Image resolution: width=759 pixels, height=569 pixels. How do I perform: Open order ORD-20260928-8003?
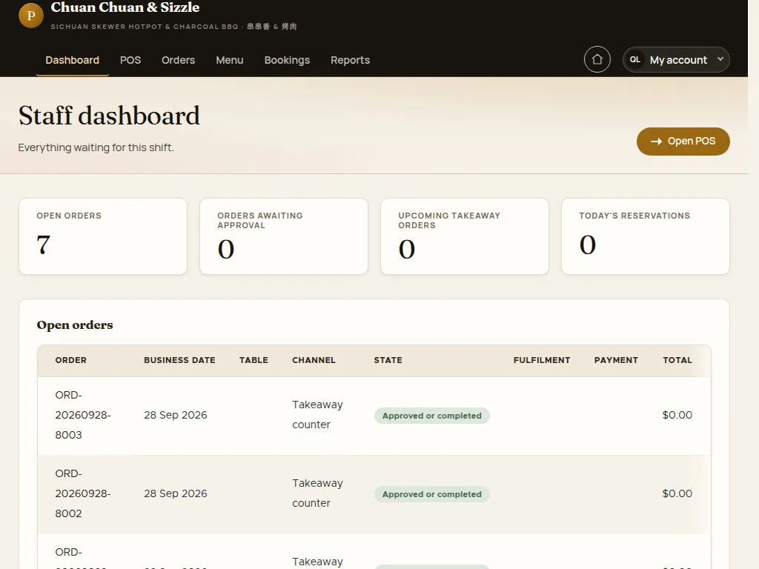pos(83,415)
